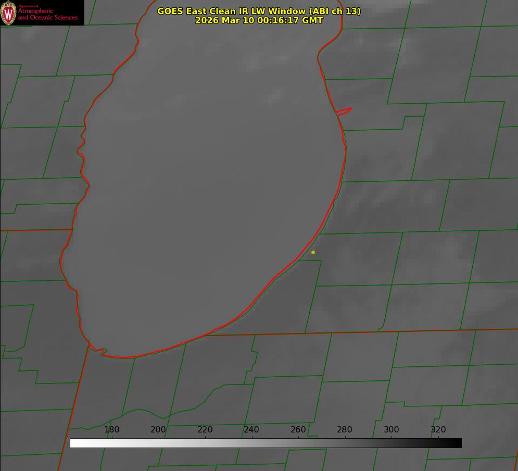Click the 'GOES East Clean IR LW Window' title
This screenshot has height=471, width=518.
[x=259, y=11]
